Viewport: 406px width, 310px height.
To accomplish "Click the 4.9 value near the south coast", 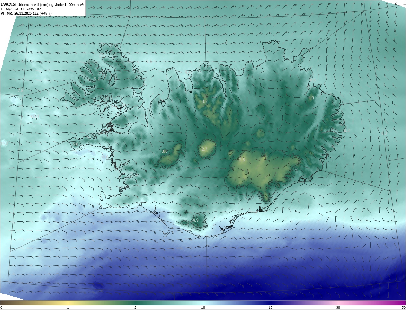I will click(195, 220).
